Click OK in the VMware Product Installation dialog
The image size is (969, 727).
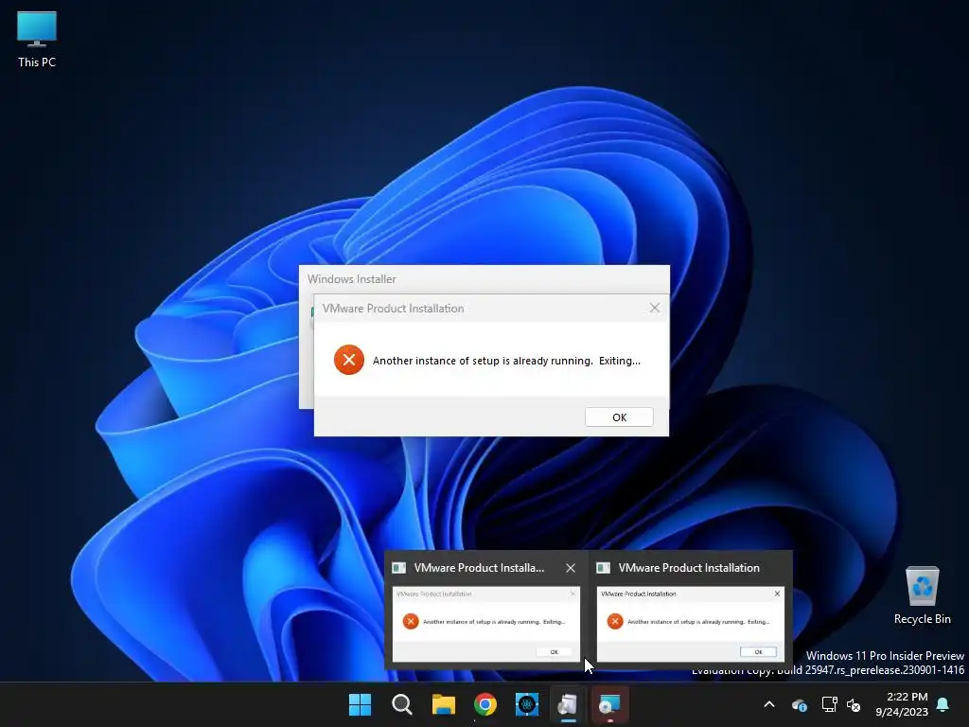point(619,417)
